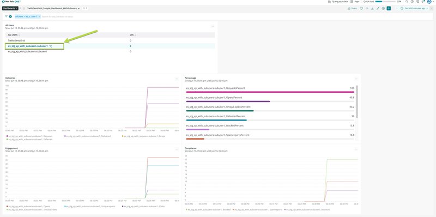The image size is (436, 217).
Task: Open the Percentage widget options menu
Action: [356, 79]
